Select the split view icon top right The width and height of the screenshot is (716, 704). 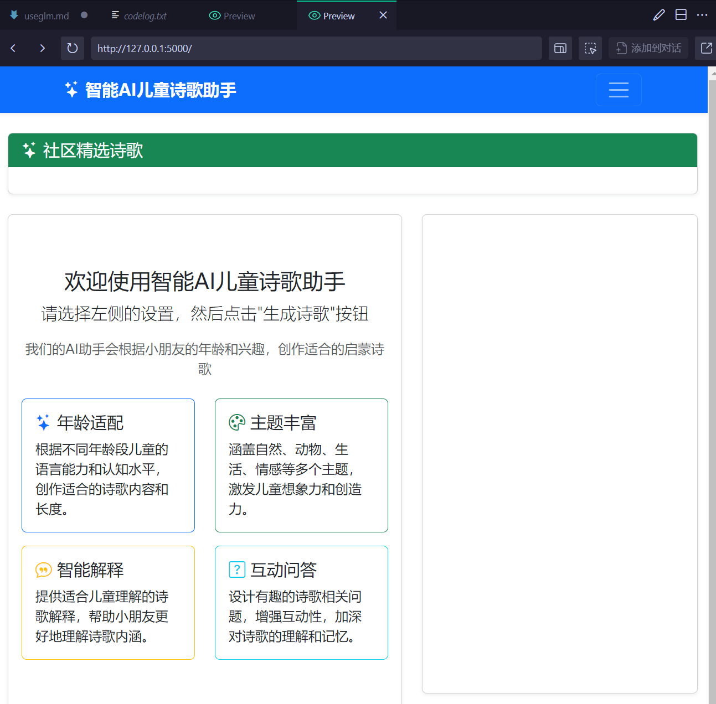[x=681, y=14]
